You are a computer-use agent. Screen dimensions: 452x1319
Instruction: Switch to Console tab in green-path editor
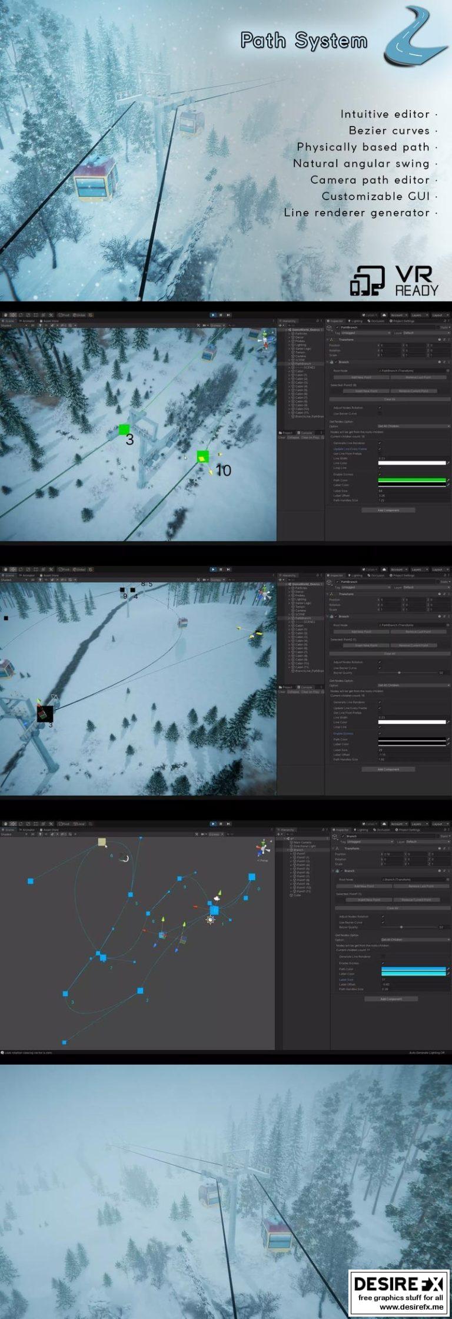click(x=305, y=433)
